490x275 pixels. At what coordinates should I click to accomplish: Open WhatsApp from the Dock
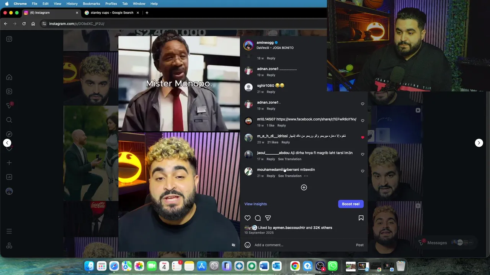pyautogui.click(x=333, y=266)
